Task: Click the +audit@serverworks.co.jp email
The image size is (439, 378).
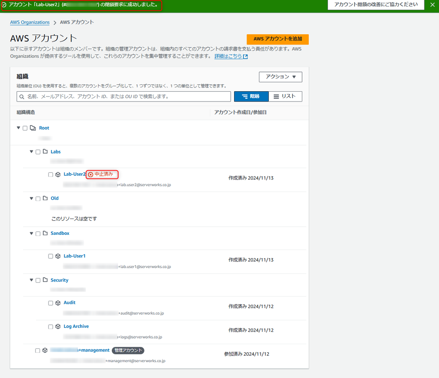Action: click(141, 313)
